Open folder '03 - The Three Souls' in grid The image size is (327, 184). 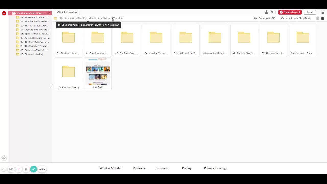coord(127,40)
